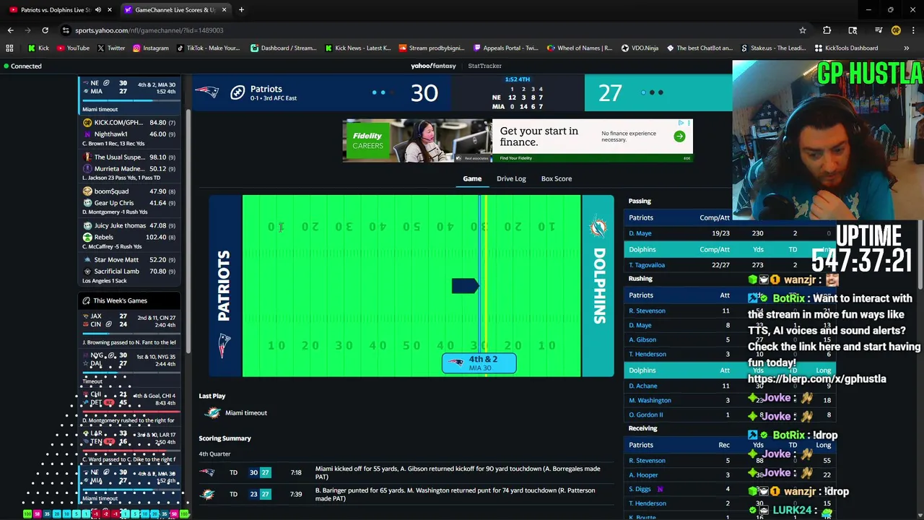Reload the current page
924x520 pixels.
tap(45, 30)
